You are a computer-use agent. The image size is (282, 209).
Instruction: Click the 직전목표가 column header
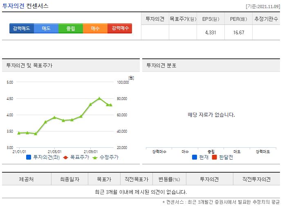point(137,179)
